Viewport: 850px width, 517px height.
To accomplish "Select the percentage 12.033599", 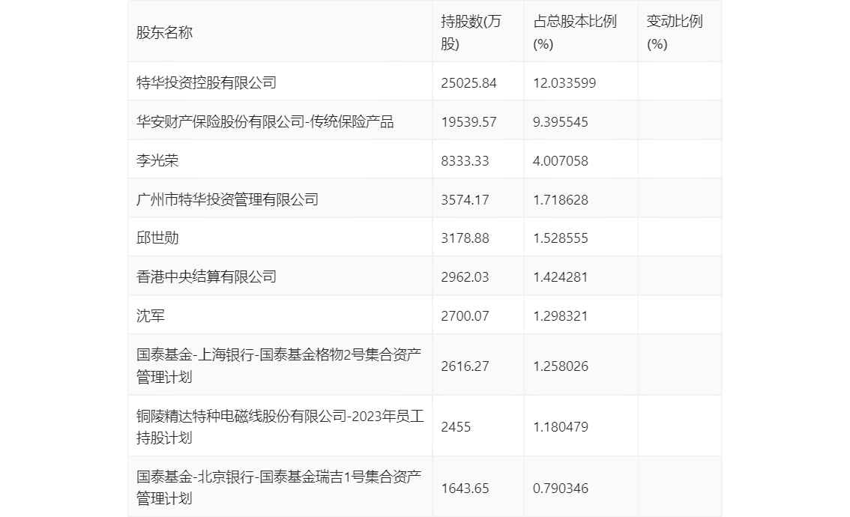I will (564, 83).
